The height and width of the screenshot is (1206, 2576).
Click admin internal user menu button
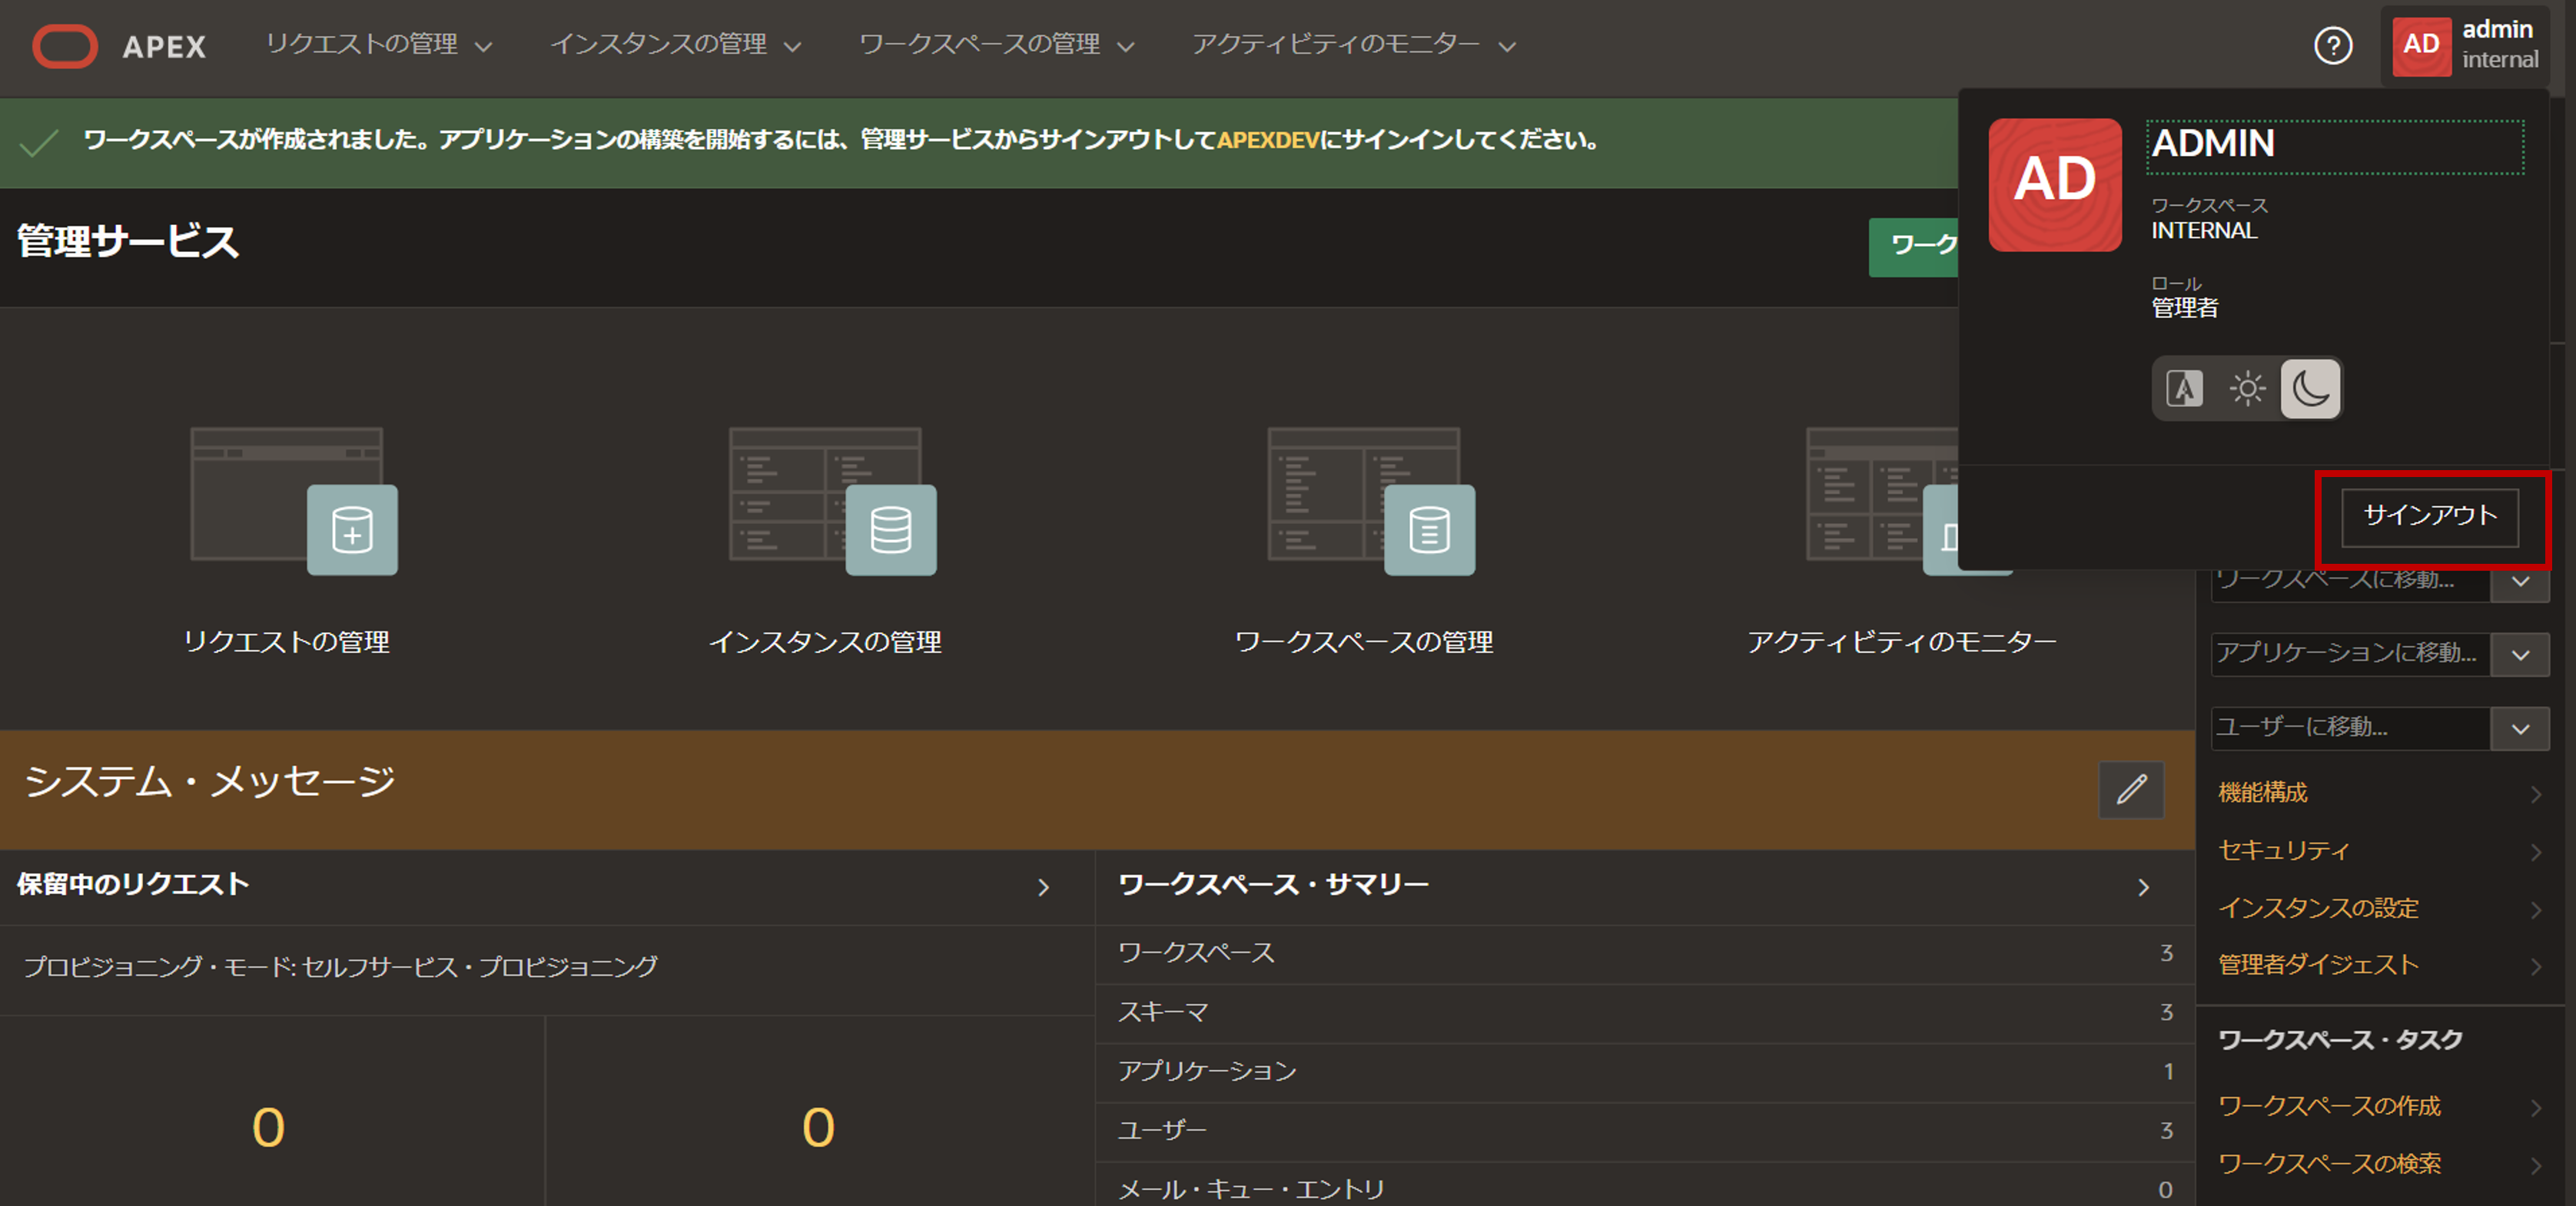tap(2465, 46)
